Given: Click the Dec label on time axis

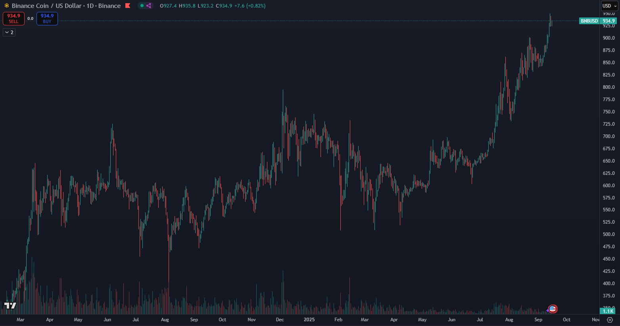Looking at the screenshot, I should pyautogui.click(x=280, y=320).
